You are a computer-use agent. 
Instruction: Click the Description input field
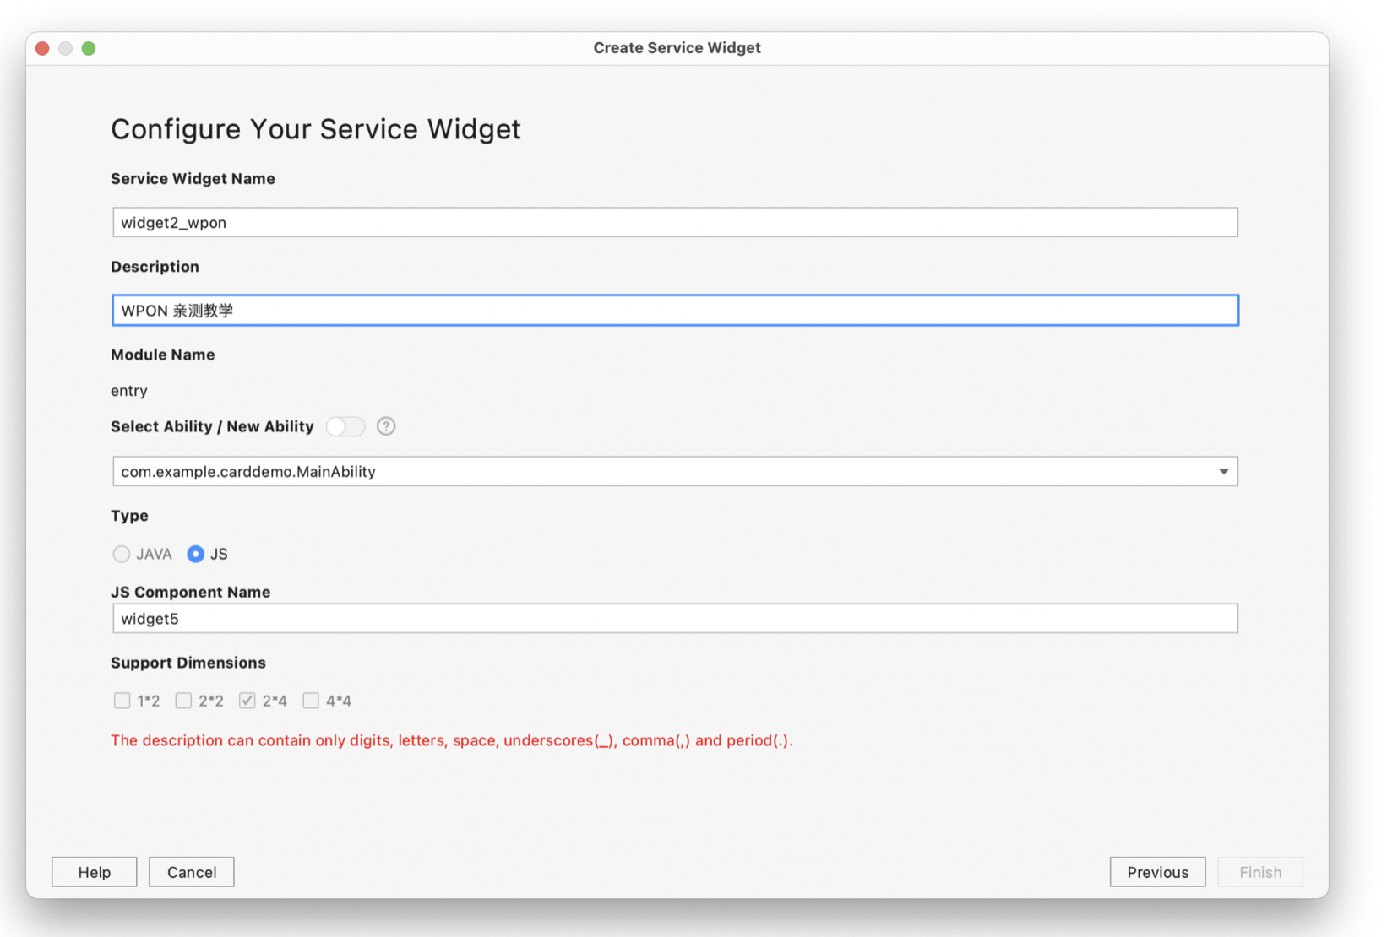coord(675,310)
